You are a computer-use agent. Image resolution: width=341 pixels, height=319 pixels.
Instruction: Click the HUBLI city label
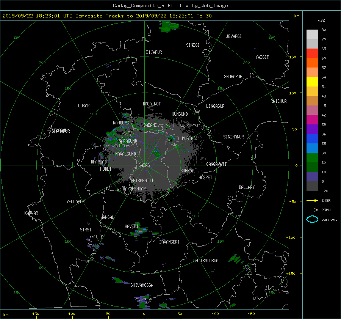(106, 169)
